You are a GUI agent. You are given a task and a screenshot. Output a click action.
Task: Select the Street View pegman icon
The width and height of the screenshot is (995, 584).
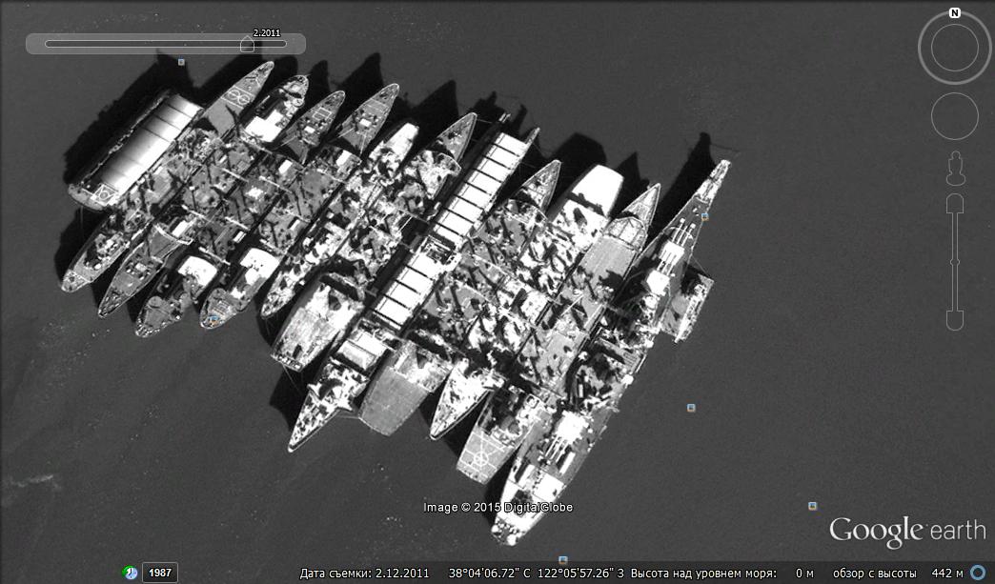click(x=955, y=168)
